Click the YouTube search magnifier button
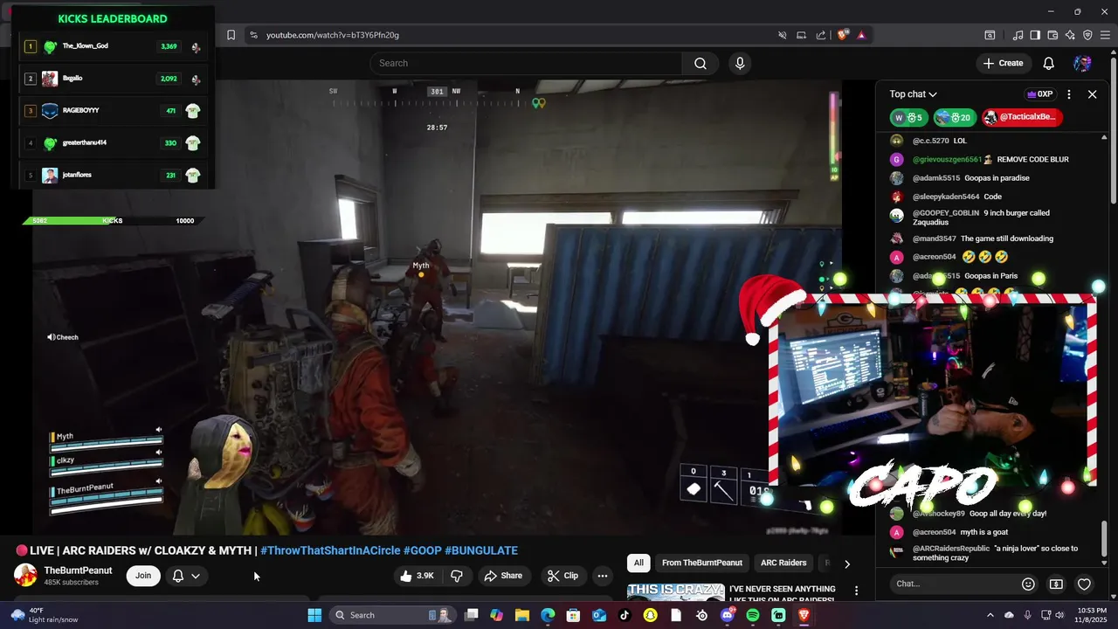The height and width of the screenshot is (629, 1118). pyautogui.click(x=700, y=63)
